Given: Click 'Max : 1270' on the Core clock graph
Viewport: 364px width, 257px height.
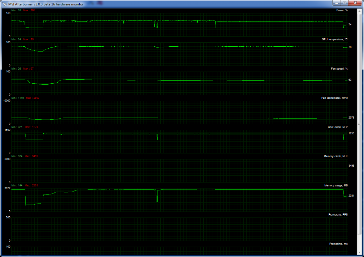Looking at the screenshot, I should 31,127.
